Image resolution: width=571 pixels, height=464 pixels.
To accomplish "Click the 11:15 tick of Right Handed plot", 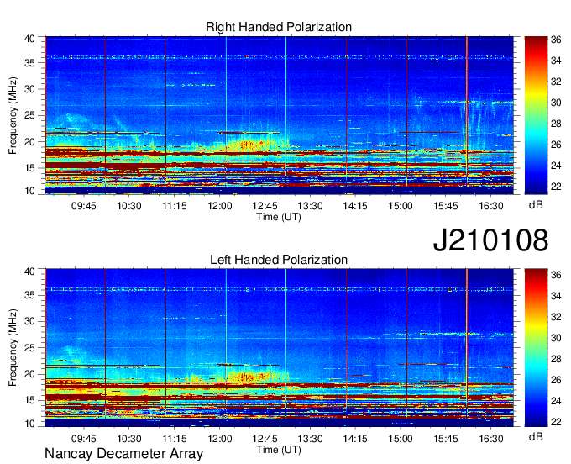I will (175, 206).
